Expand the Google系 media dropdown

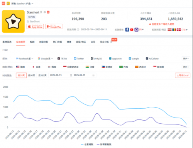pyautogui.click(x=46, y=59)
